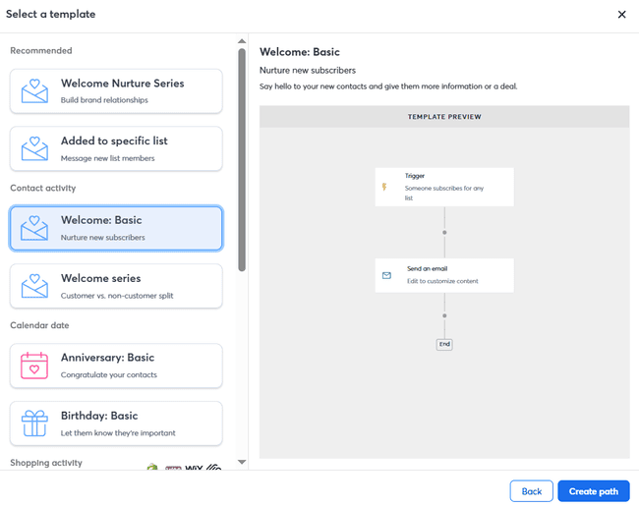Click the Send an email envelope icon
The height and width of the screenshot is (507, 639).
coord(386,276)
